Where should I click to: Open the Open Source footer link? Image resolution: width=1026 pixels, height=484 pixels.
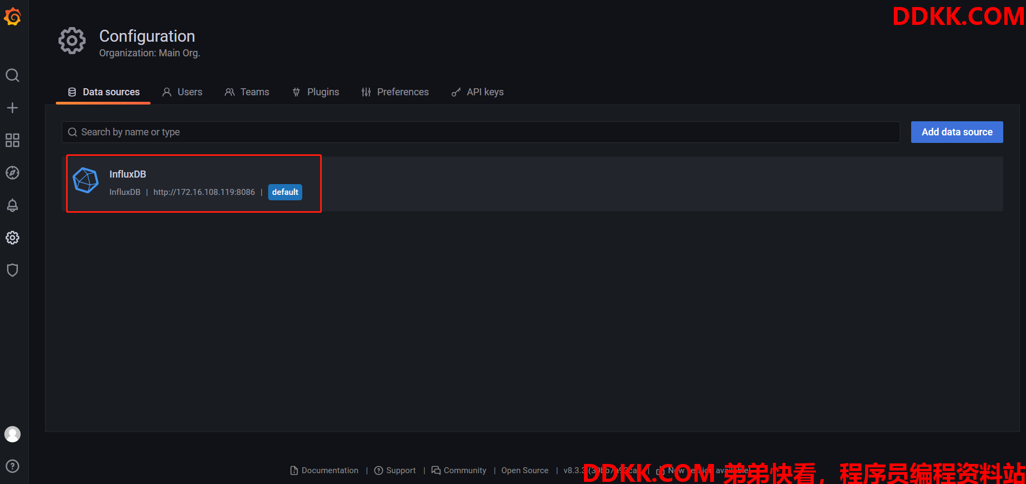[525, 470]
